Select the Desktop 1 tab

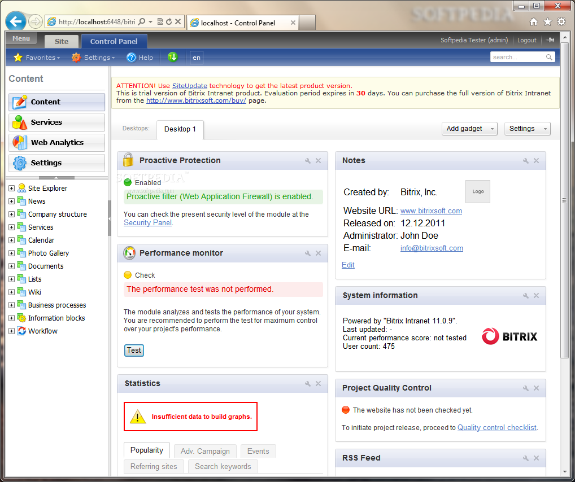180,129
